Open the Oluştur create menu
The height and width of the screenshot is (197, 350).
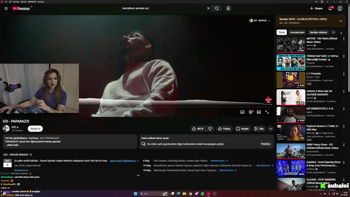coord(316,8)
